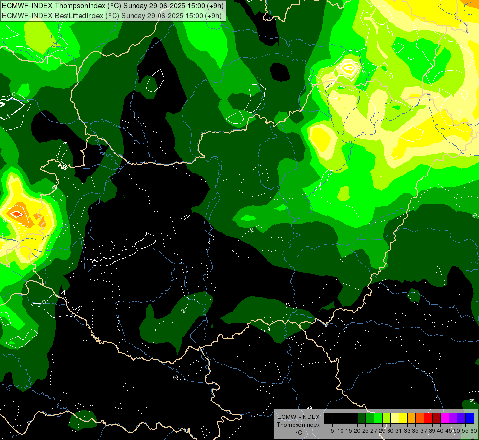Viewport: 479px width, 440px height.
Task: Click the blue 55-60 legend swatch
Action: [x=470, y=418]
